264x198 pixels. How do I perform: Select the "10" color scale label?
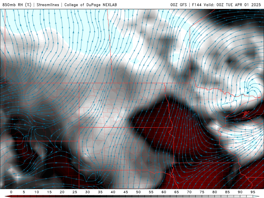click(x=37, y=192)
